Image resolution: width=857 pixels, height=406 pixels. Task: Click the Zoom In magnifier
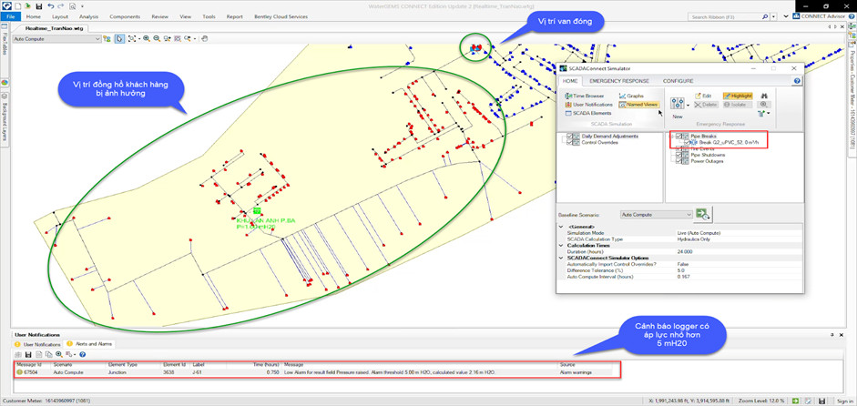pos(147,39)
